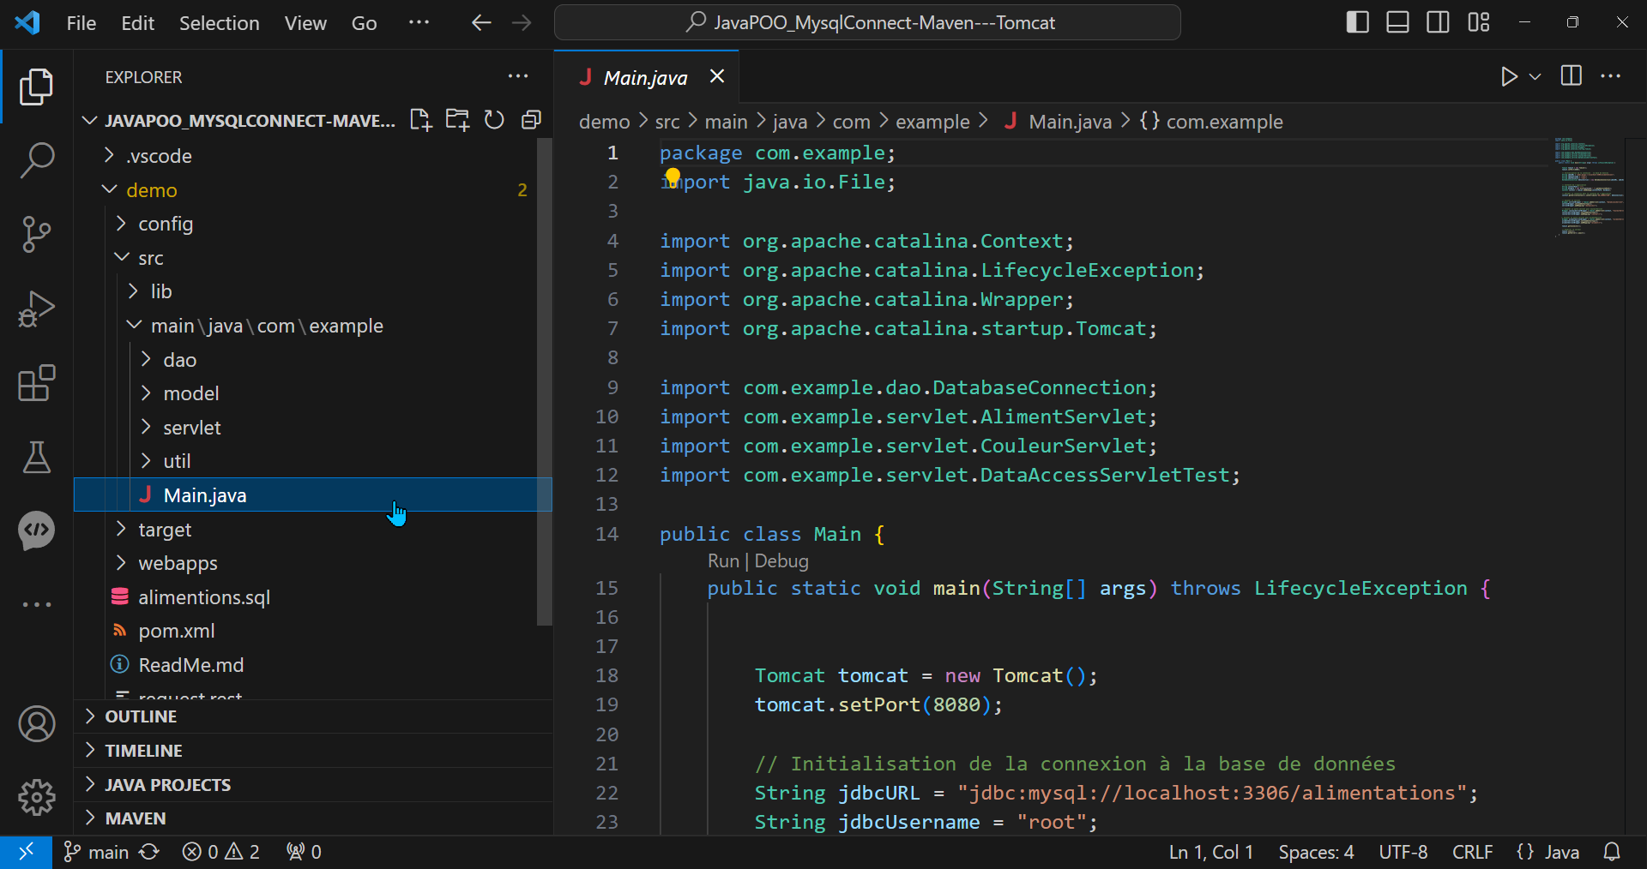Expand the OUTLINE section
The height and width of the screenshot is (869, 1647).
pyautogui.click(x=141, y=716)
